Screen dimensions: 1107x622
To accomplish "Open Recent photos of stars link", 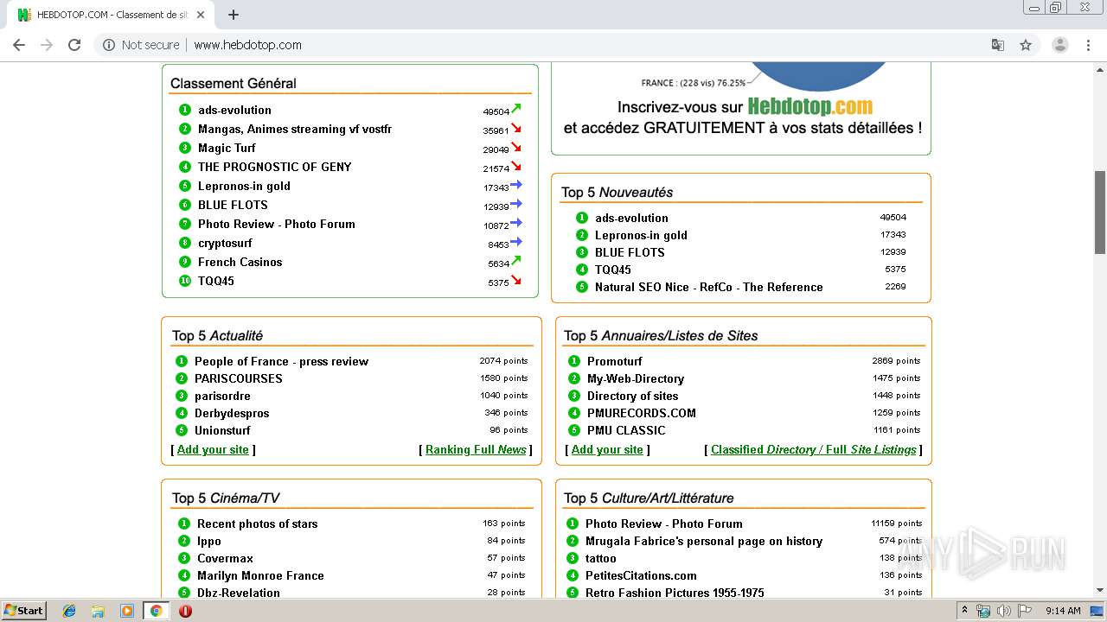I will 257,524.
